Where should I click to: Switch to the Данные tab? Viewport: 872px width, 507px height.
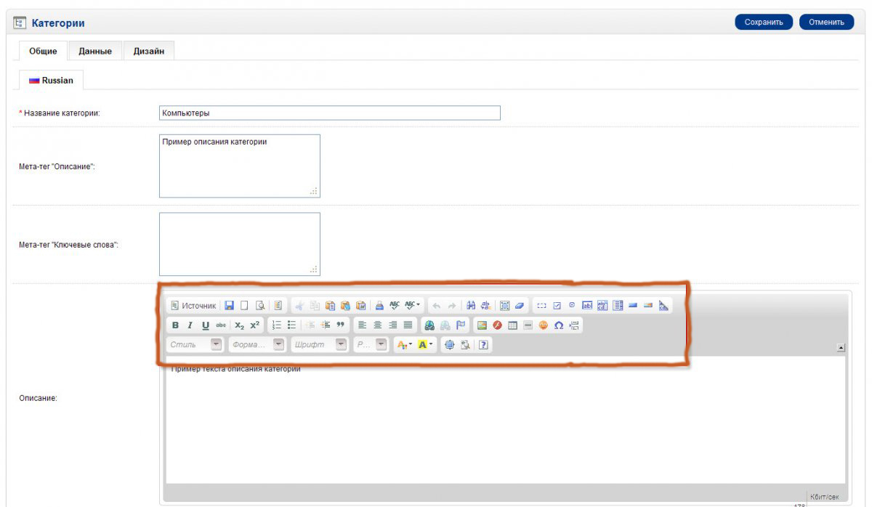click(x=95, y=52)
